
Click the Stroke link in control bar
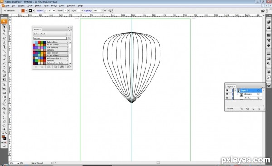click(x=40, y=11)
